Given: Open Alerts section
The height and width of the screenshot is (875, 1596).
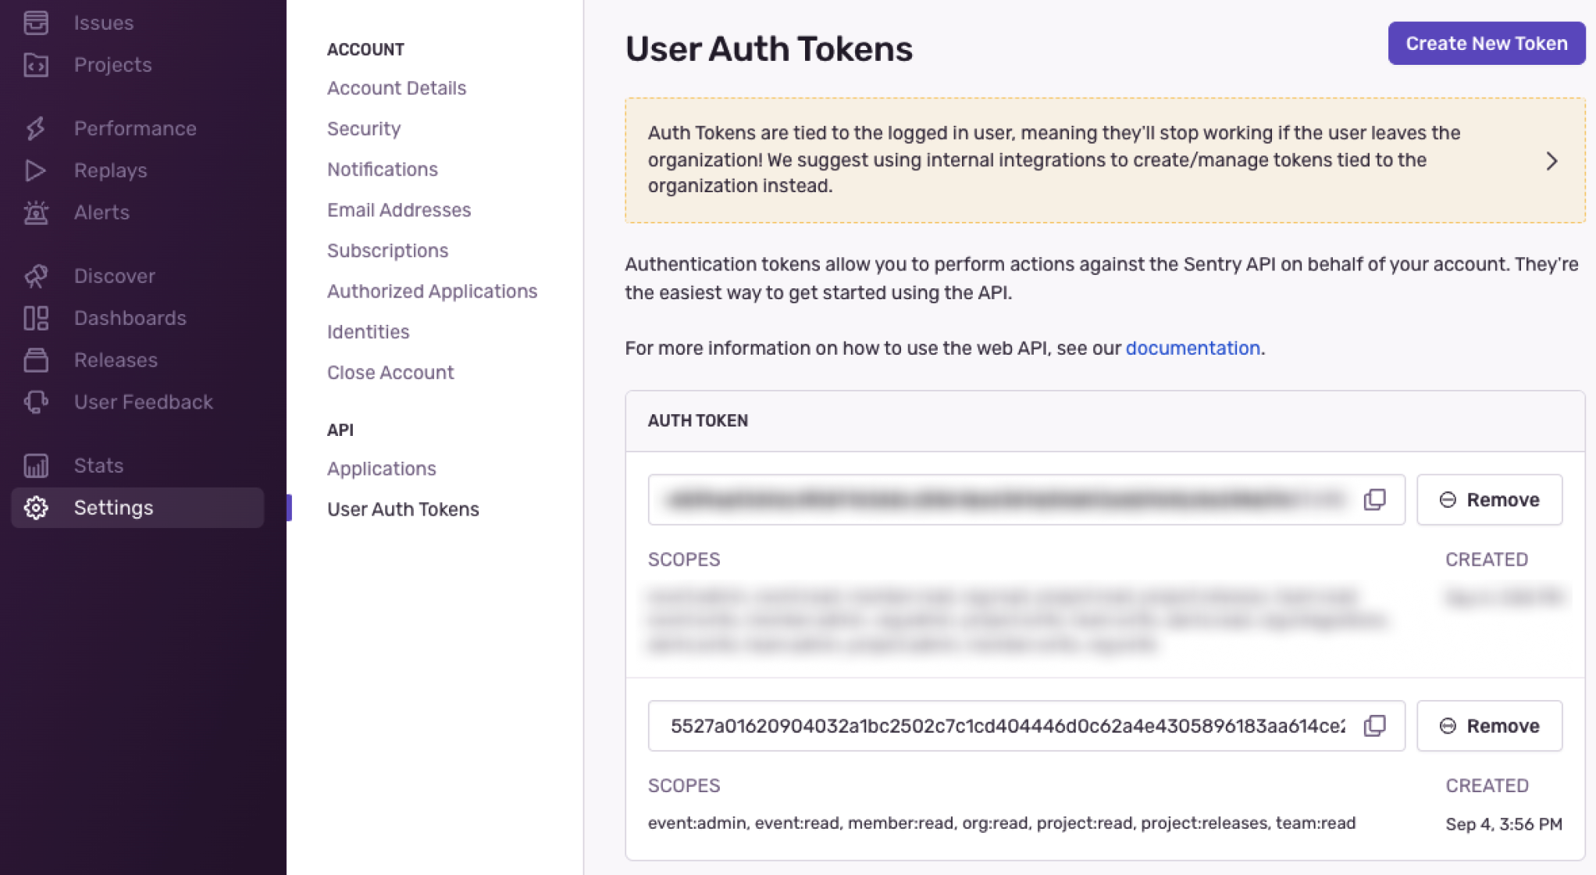Looking at the screenshot, I should (x=102, y=212).
